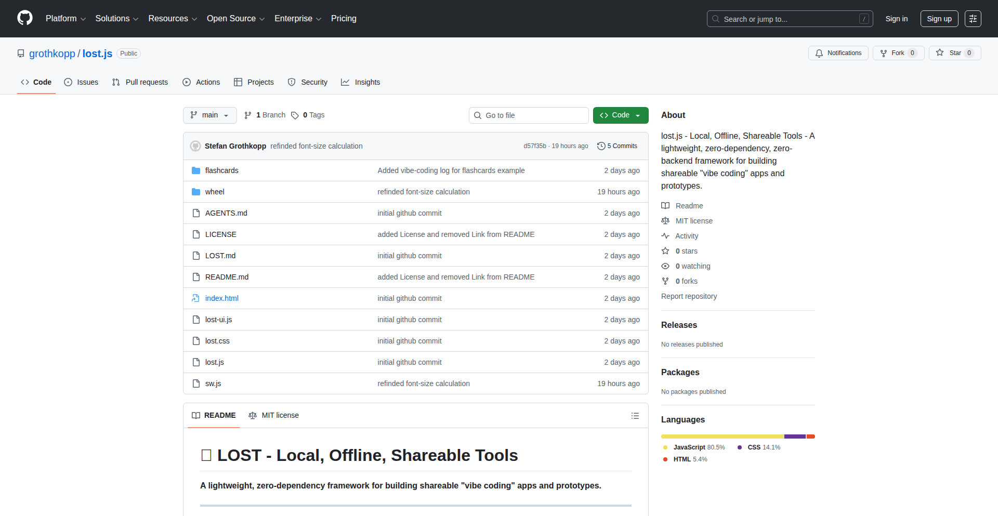998x516 pixels.
Task: Open the Pricing menu item
Action: (x=344, y=19)
